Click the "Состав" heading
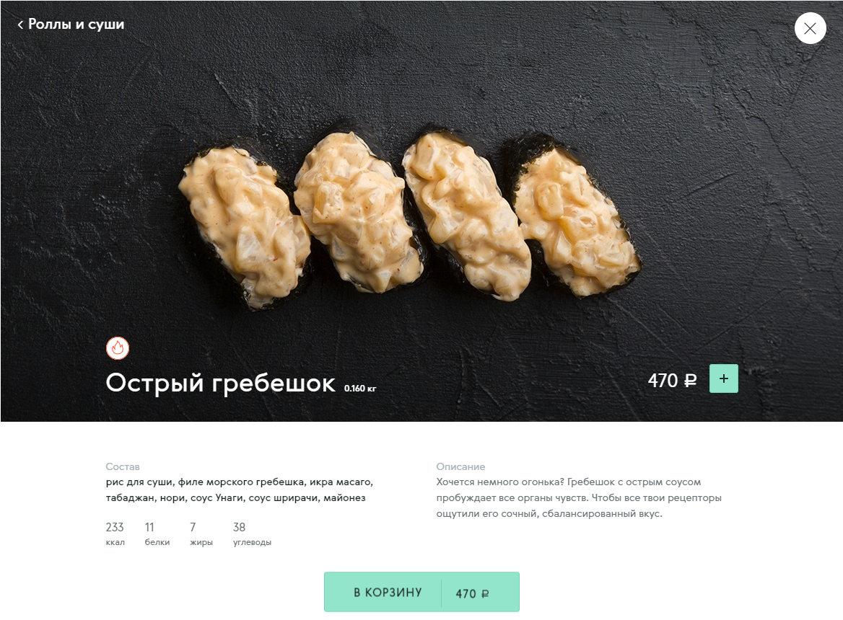Image resolution: width=843 pixels, height=620 pixels. [x=123, y=466]
